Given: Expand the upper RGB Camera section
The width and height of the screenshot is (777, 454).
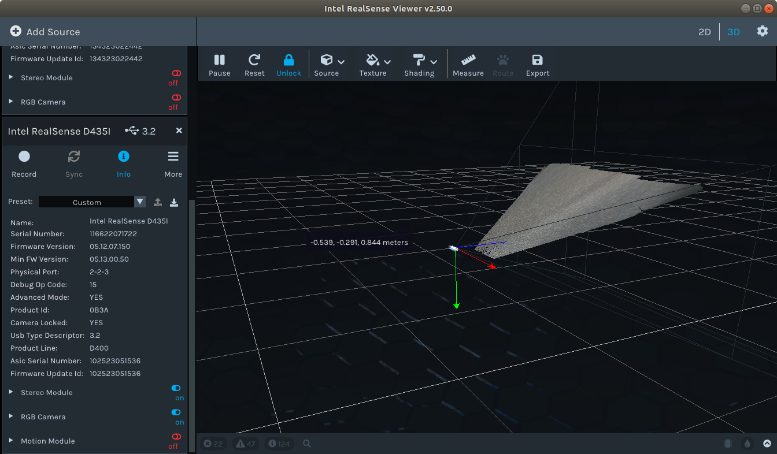Looking at the screenshot, I should 11,102.
